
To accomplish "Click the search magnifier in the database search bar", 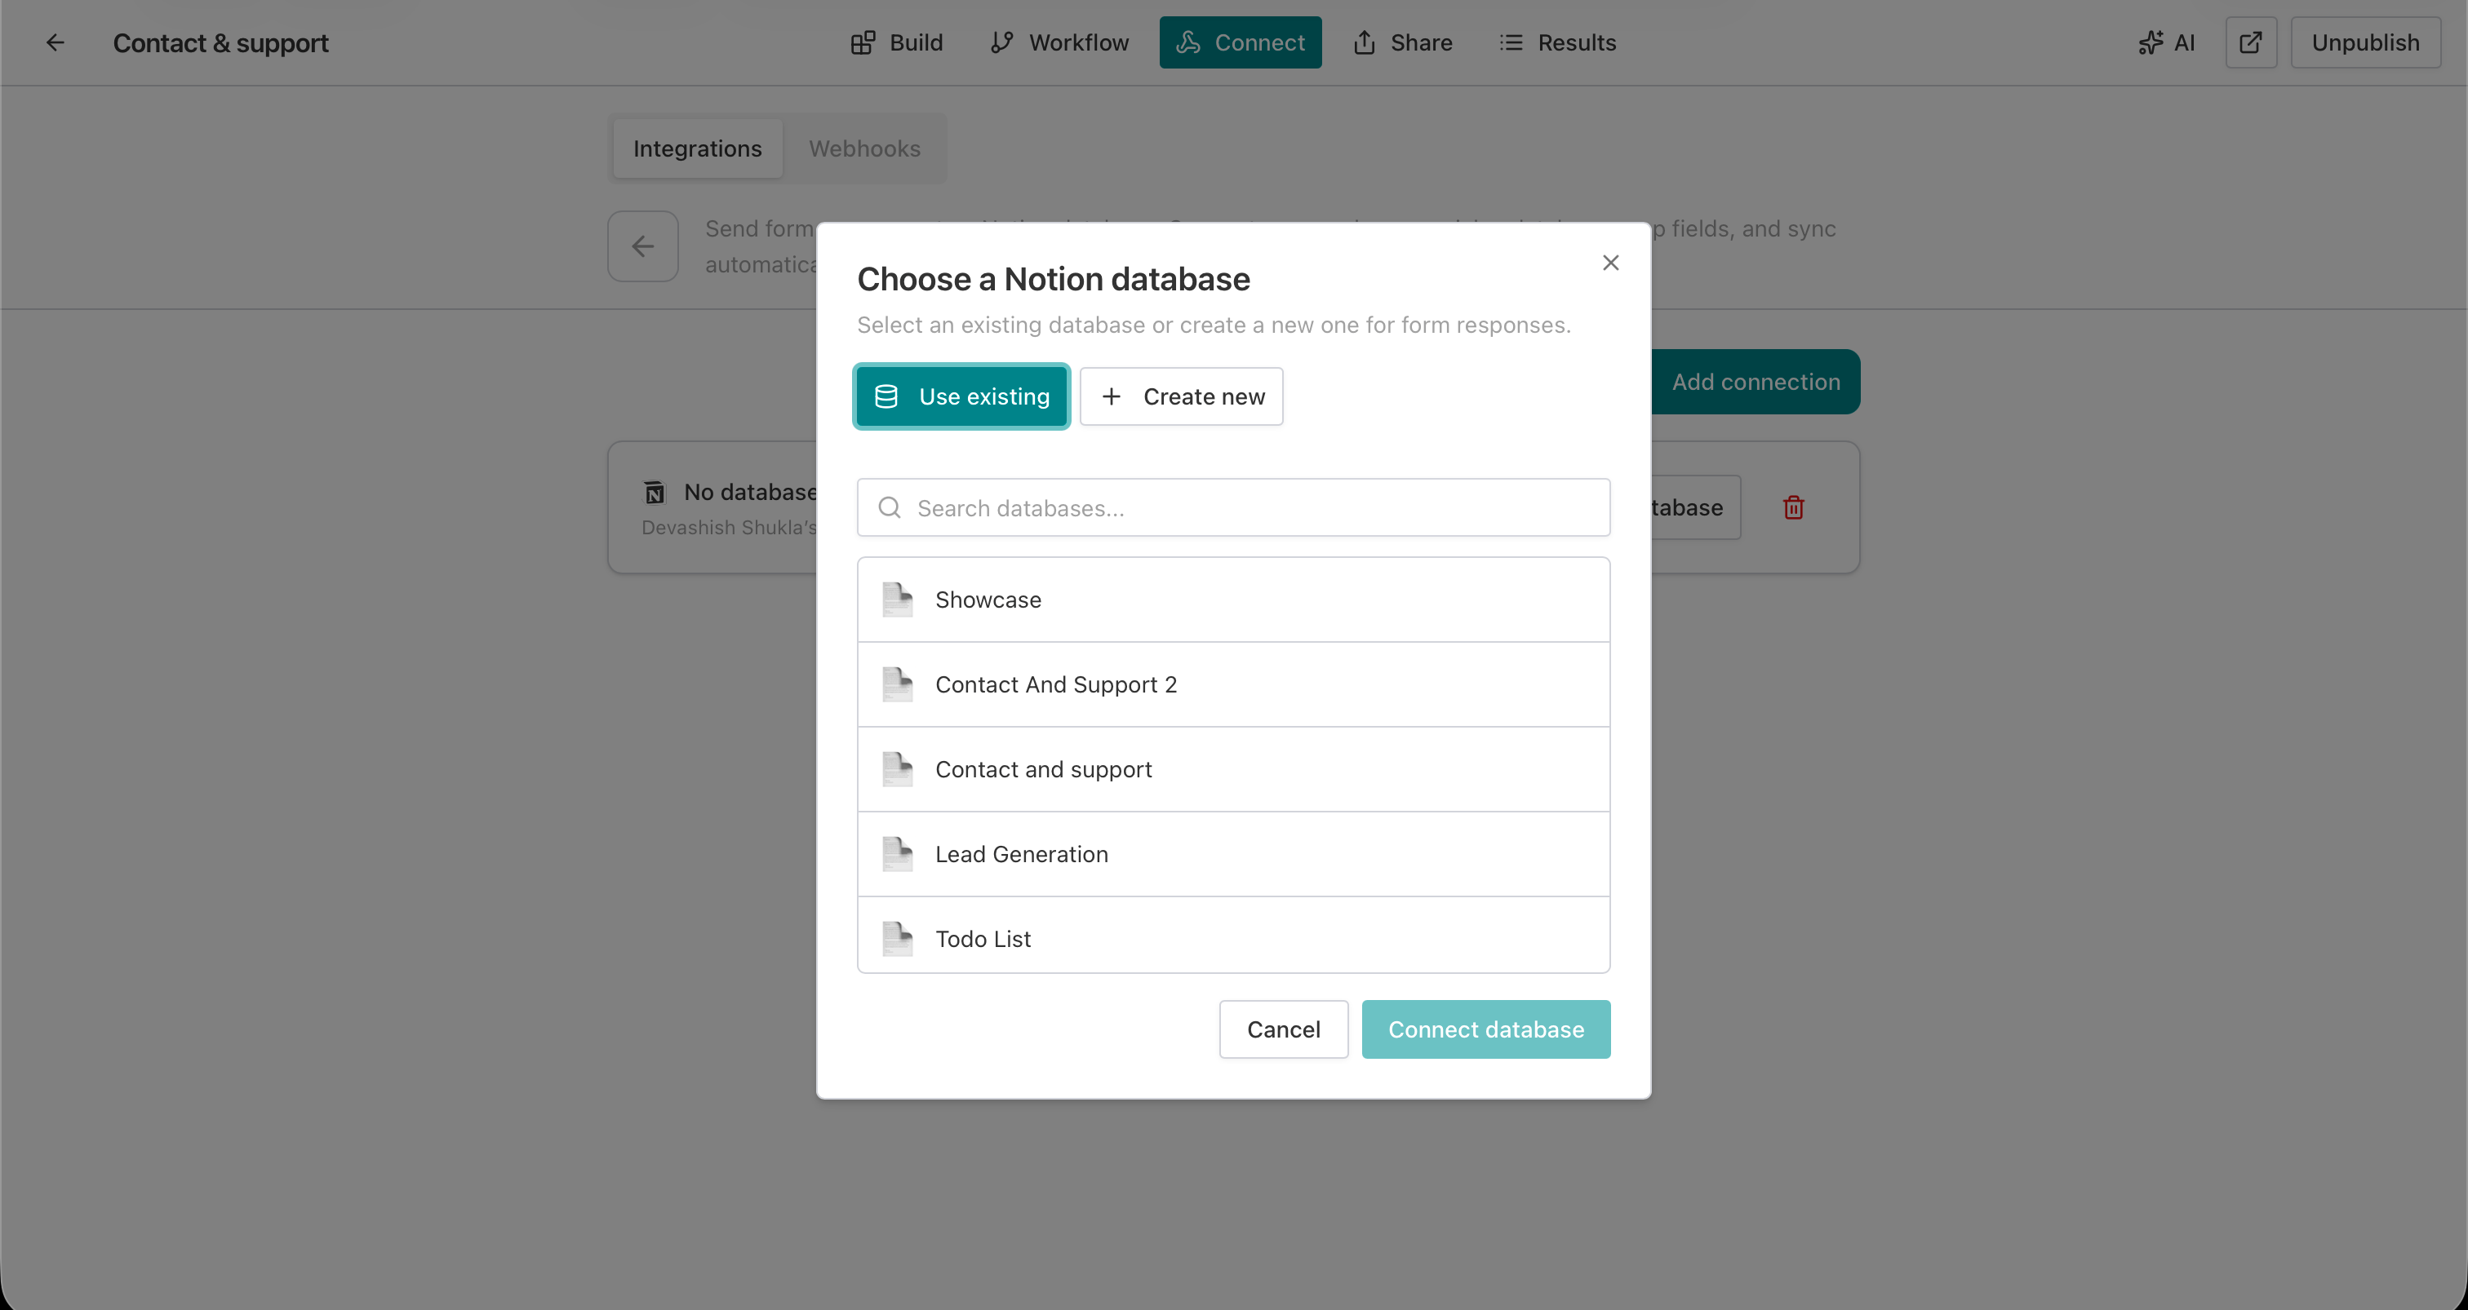I will [889, 507].
